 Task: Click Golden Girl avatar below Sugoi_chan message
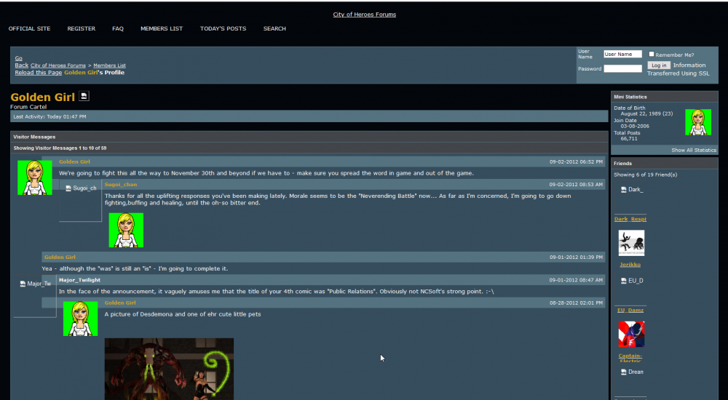click(126, 230)
